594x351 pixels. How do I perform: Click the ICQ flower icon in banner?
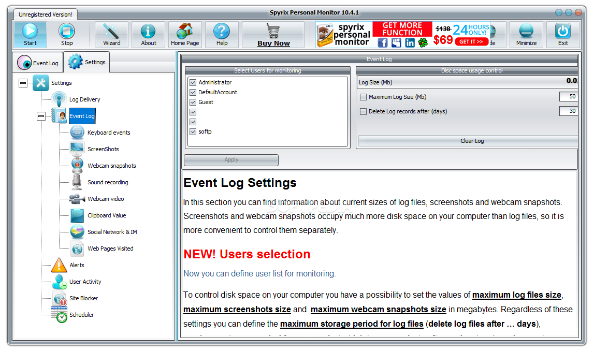click(x=423, y=43)
